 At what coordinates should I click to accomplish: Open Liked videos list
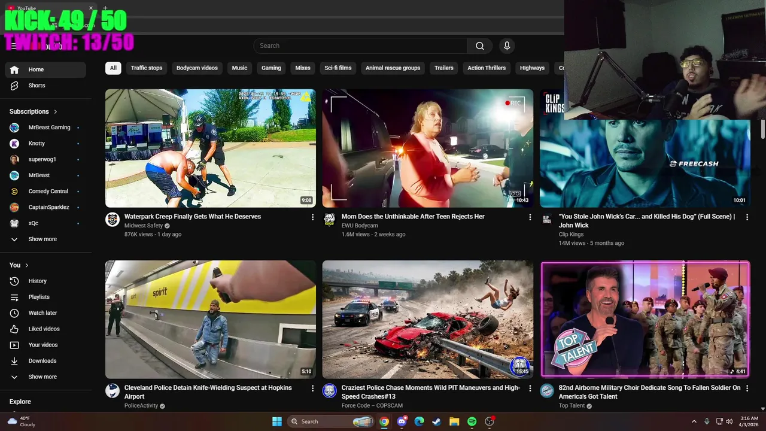point(45,329)
